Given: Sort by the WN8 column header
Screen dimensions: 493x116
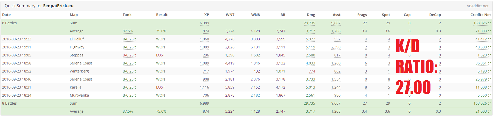Looking at the screenshot, I should (x=255, y=15).
